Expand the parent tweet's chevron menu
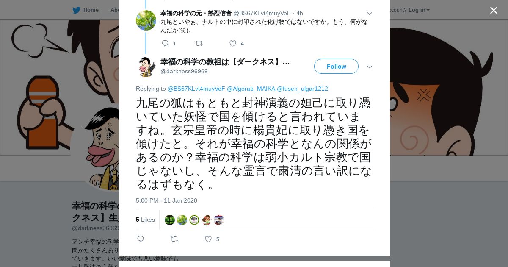 tap(370, 14)
